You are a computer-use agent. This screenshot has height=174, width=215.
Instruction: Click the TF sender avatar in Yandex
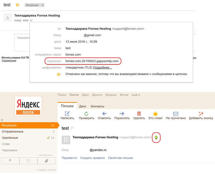tap(66, 140)
